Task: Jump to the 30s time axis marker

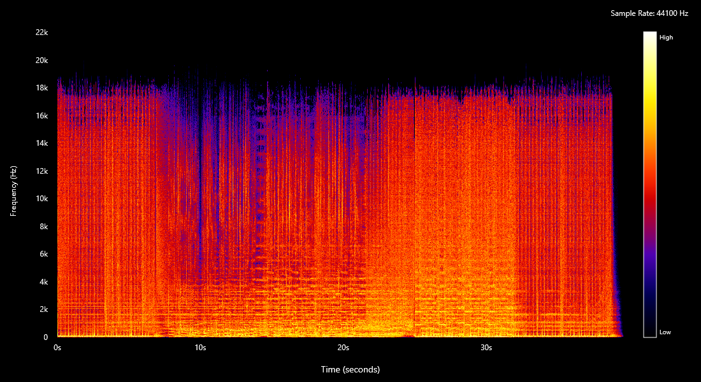Action: click(486, 348)
